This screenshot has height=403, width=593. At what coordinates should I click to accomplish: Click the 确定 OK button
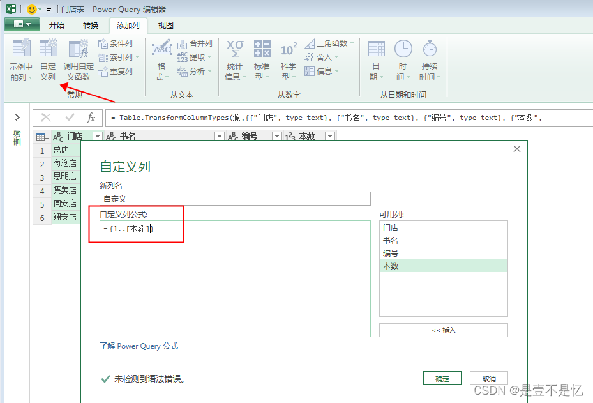click(442, 378)
